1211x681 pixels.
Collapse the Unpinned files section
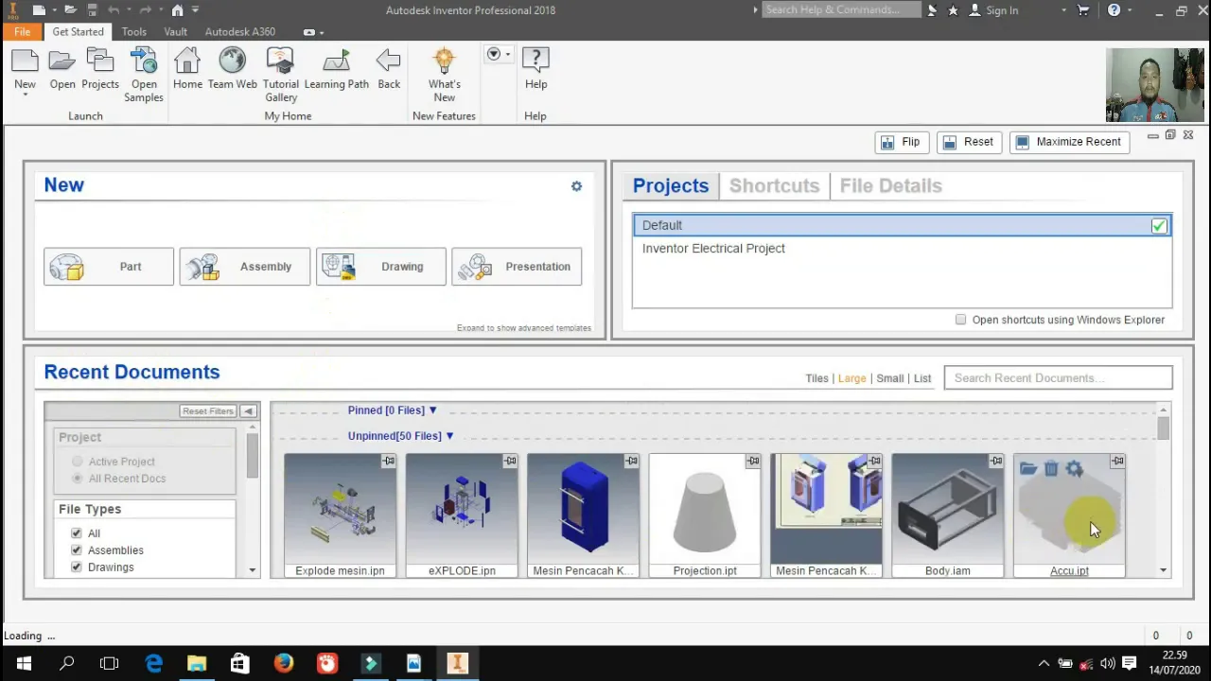pos(449,436)
